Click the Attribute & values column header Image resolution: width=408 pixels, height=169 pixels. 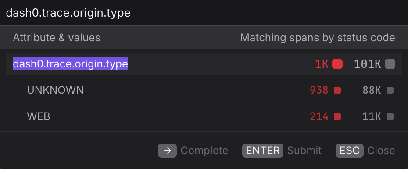[x=57, y=38]
